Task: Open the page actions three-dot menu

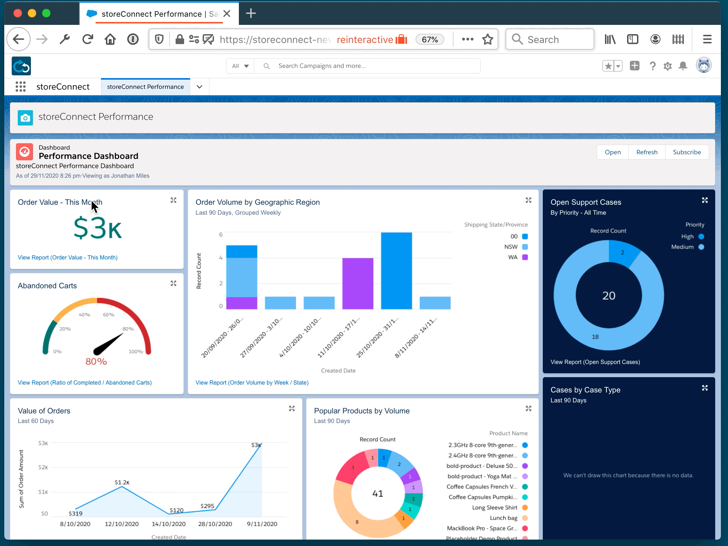Action: 467,39
